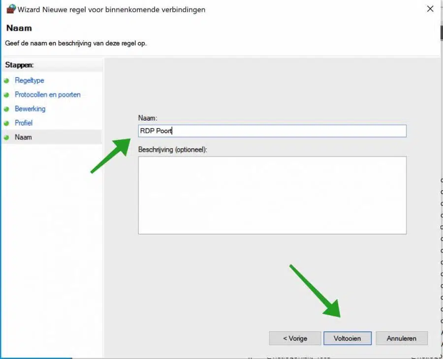Click the wizard window title text
Image resolution: width=443 pixels, height=359 pixels.
click(111, 9)
